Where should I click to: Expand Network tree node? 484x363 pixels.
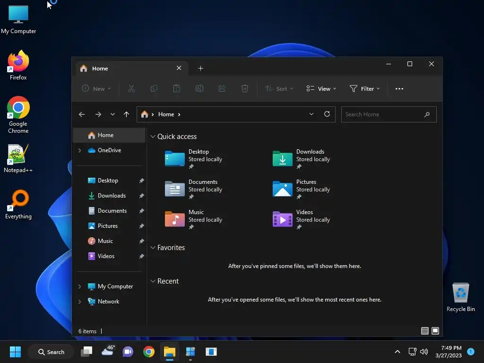point(79,302)
